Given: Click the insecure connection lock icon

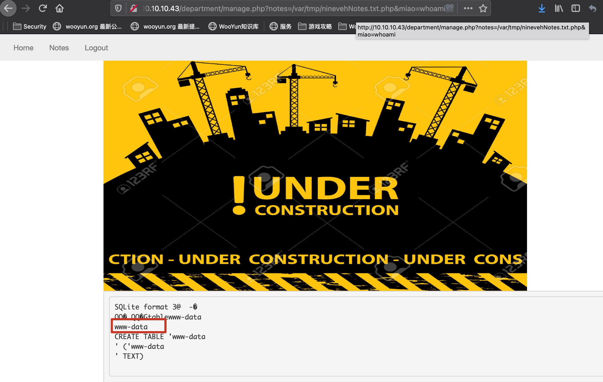Looking at the screenshot, I should click(134, 8).
